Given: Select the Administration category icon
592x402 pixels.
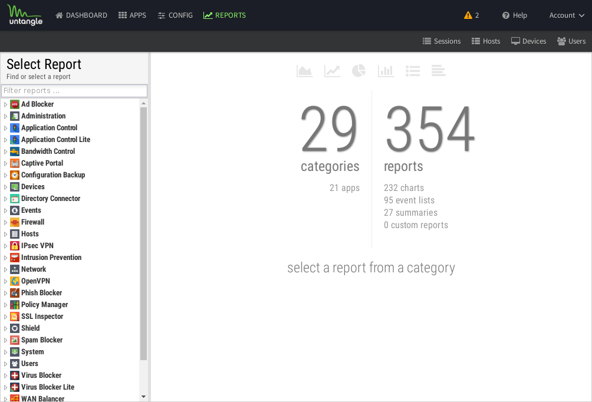Looking at the screenshot, I should click(x=15, y=116).
